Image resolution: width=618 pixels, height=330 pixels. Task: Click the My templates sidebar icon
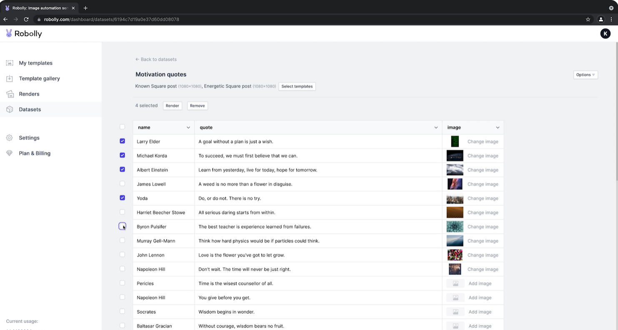point(9,63)
